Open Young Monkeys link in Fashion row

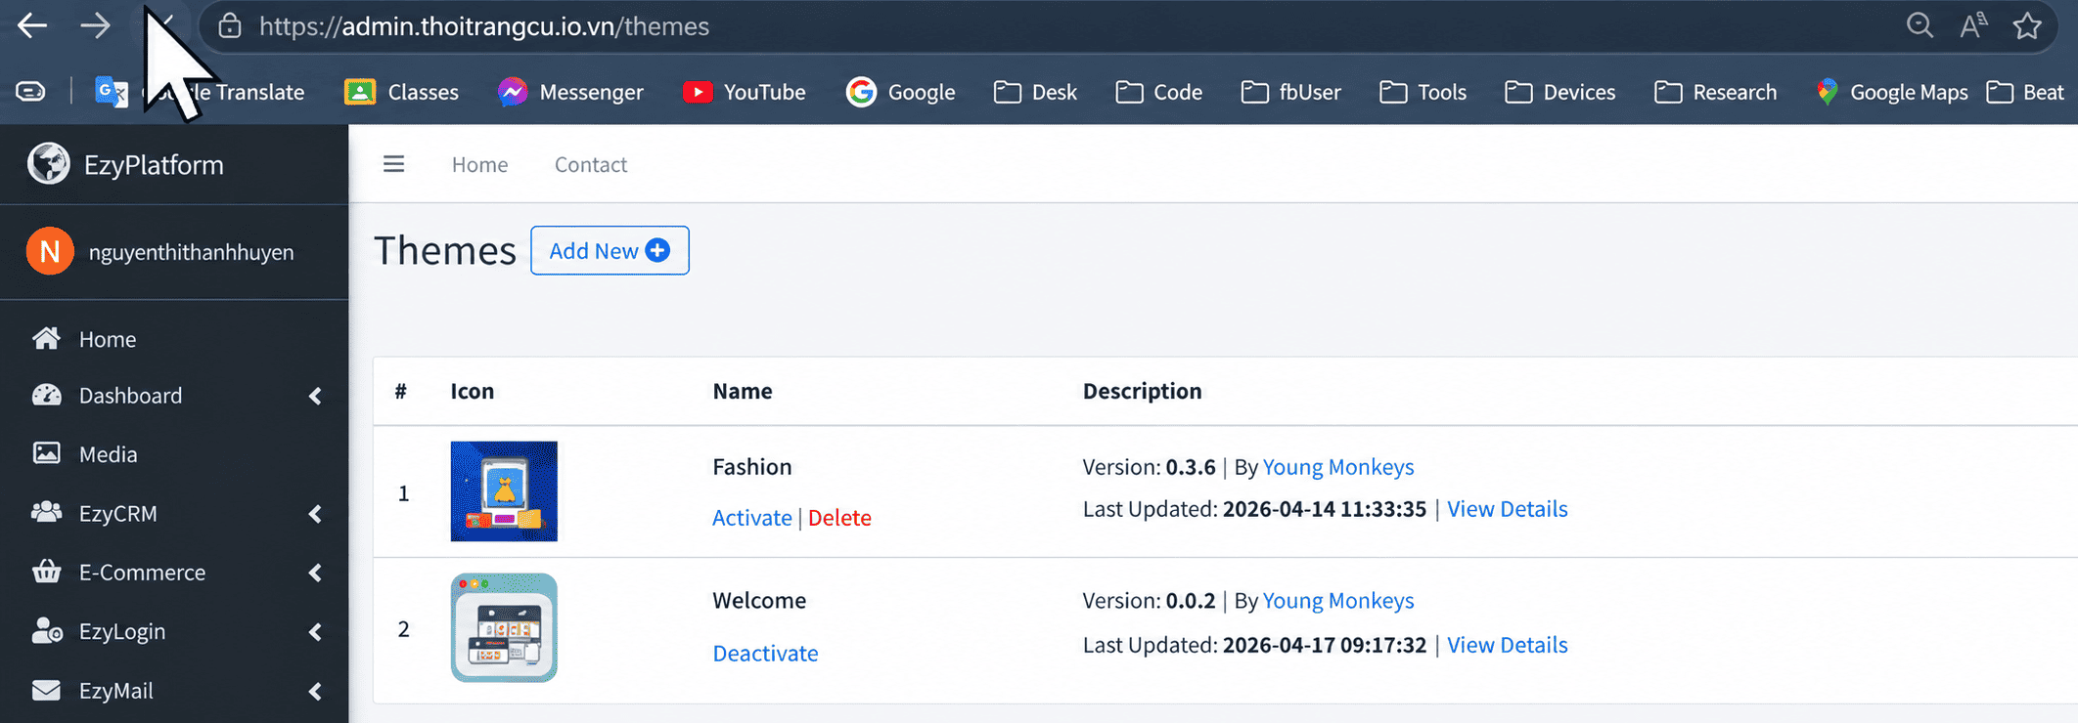pos(1338,467)
